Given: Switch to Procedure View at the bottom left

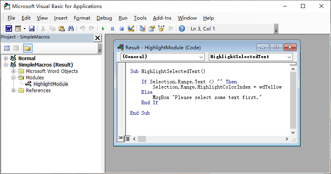Looking at the screenshot, I should click(121, 139).
